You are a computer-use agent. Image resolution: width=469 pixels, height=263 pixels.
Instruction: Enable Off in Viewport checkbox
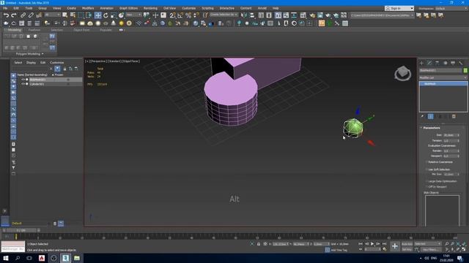(426, 187)
